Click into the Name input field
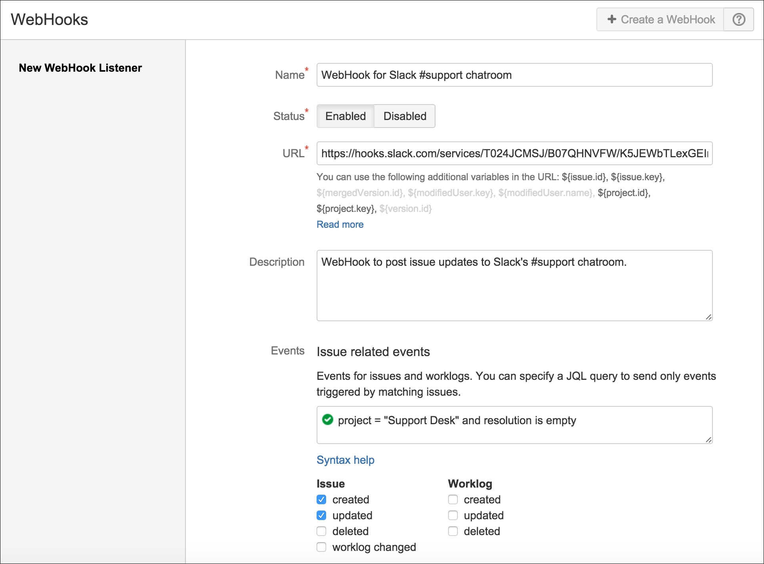The height and width of the screenshot is (564, 764). point(514,75)
